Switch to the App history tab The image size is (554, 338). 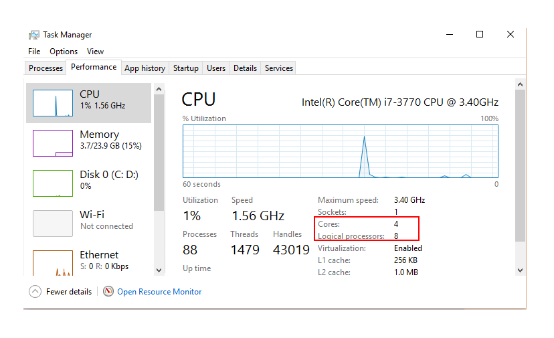tap(145, 68)
